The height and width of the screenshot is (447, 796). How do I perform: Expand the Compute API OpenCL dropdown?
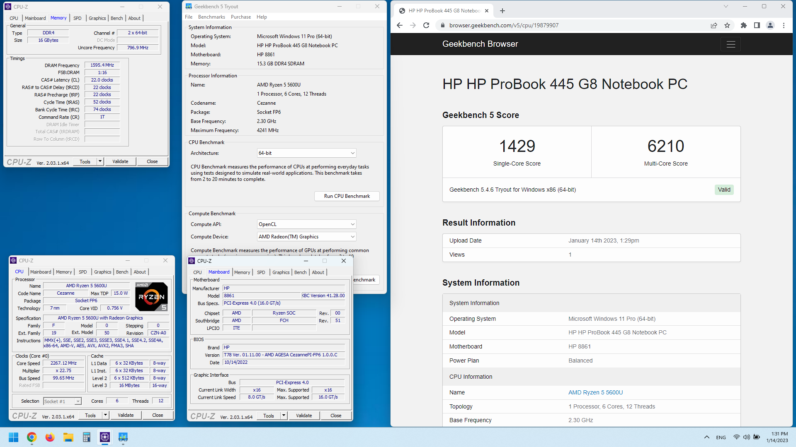[306, 224]
